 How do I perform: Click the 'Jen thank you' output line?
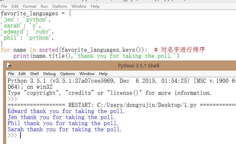point(61,117)
